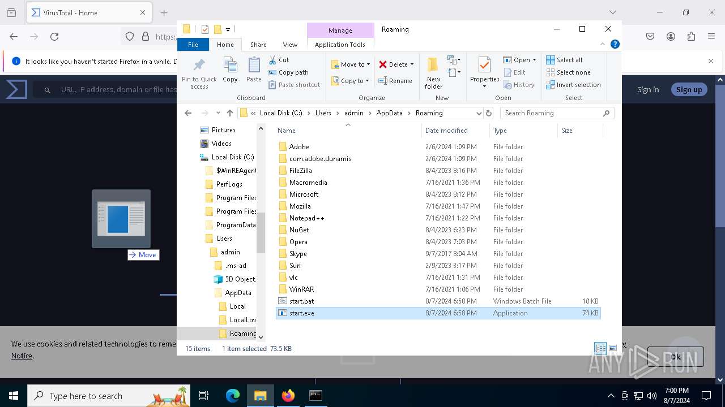Open a new Firefox tab
Image resolution: width=725 pixels, height=407 pixels.
[164, 12]
